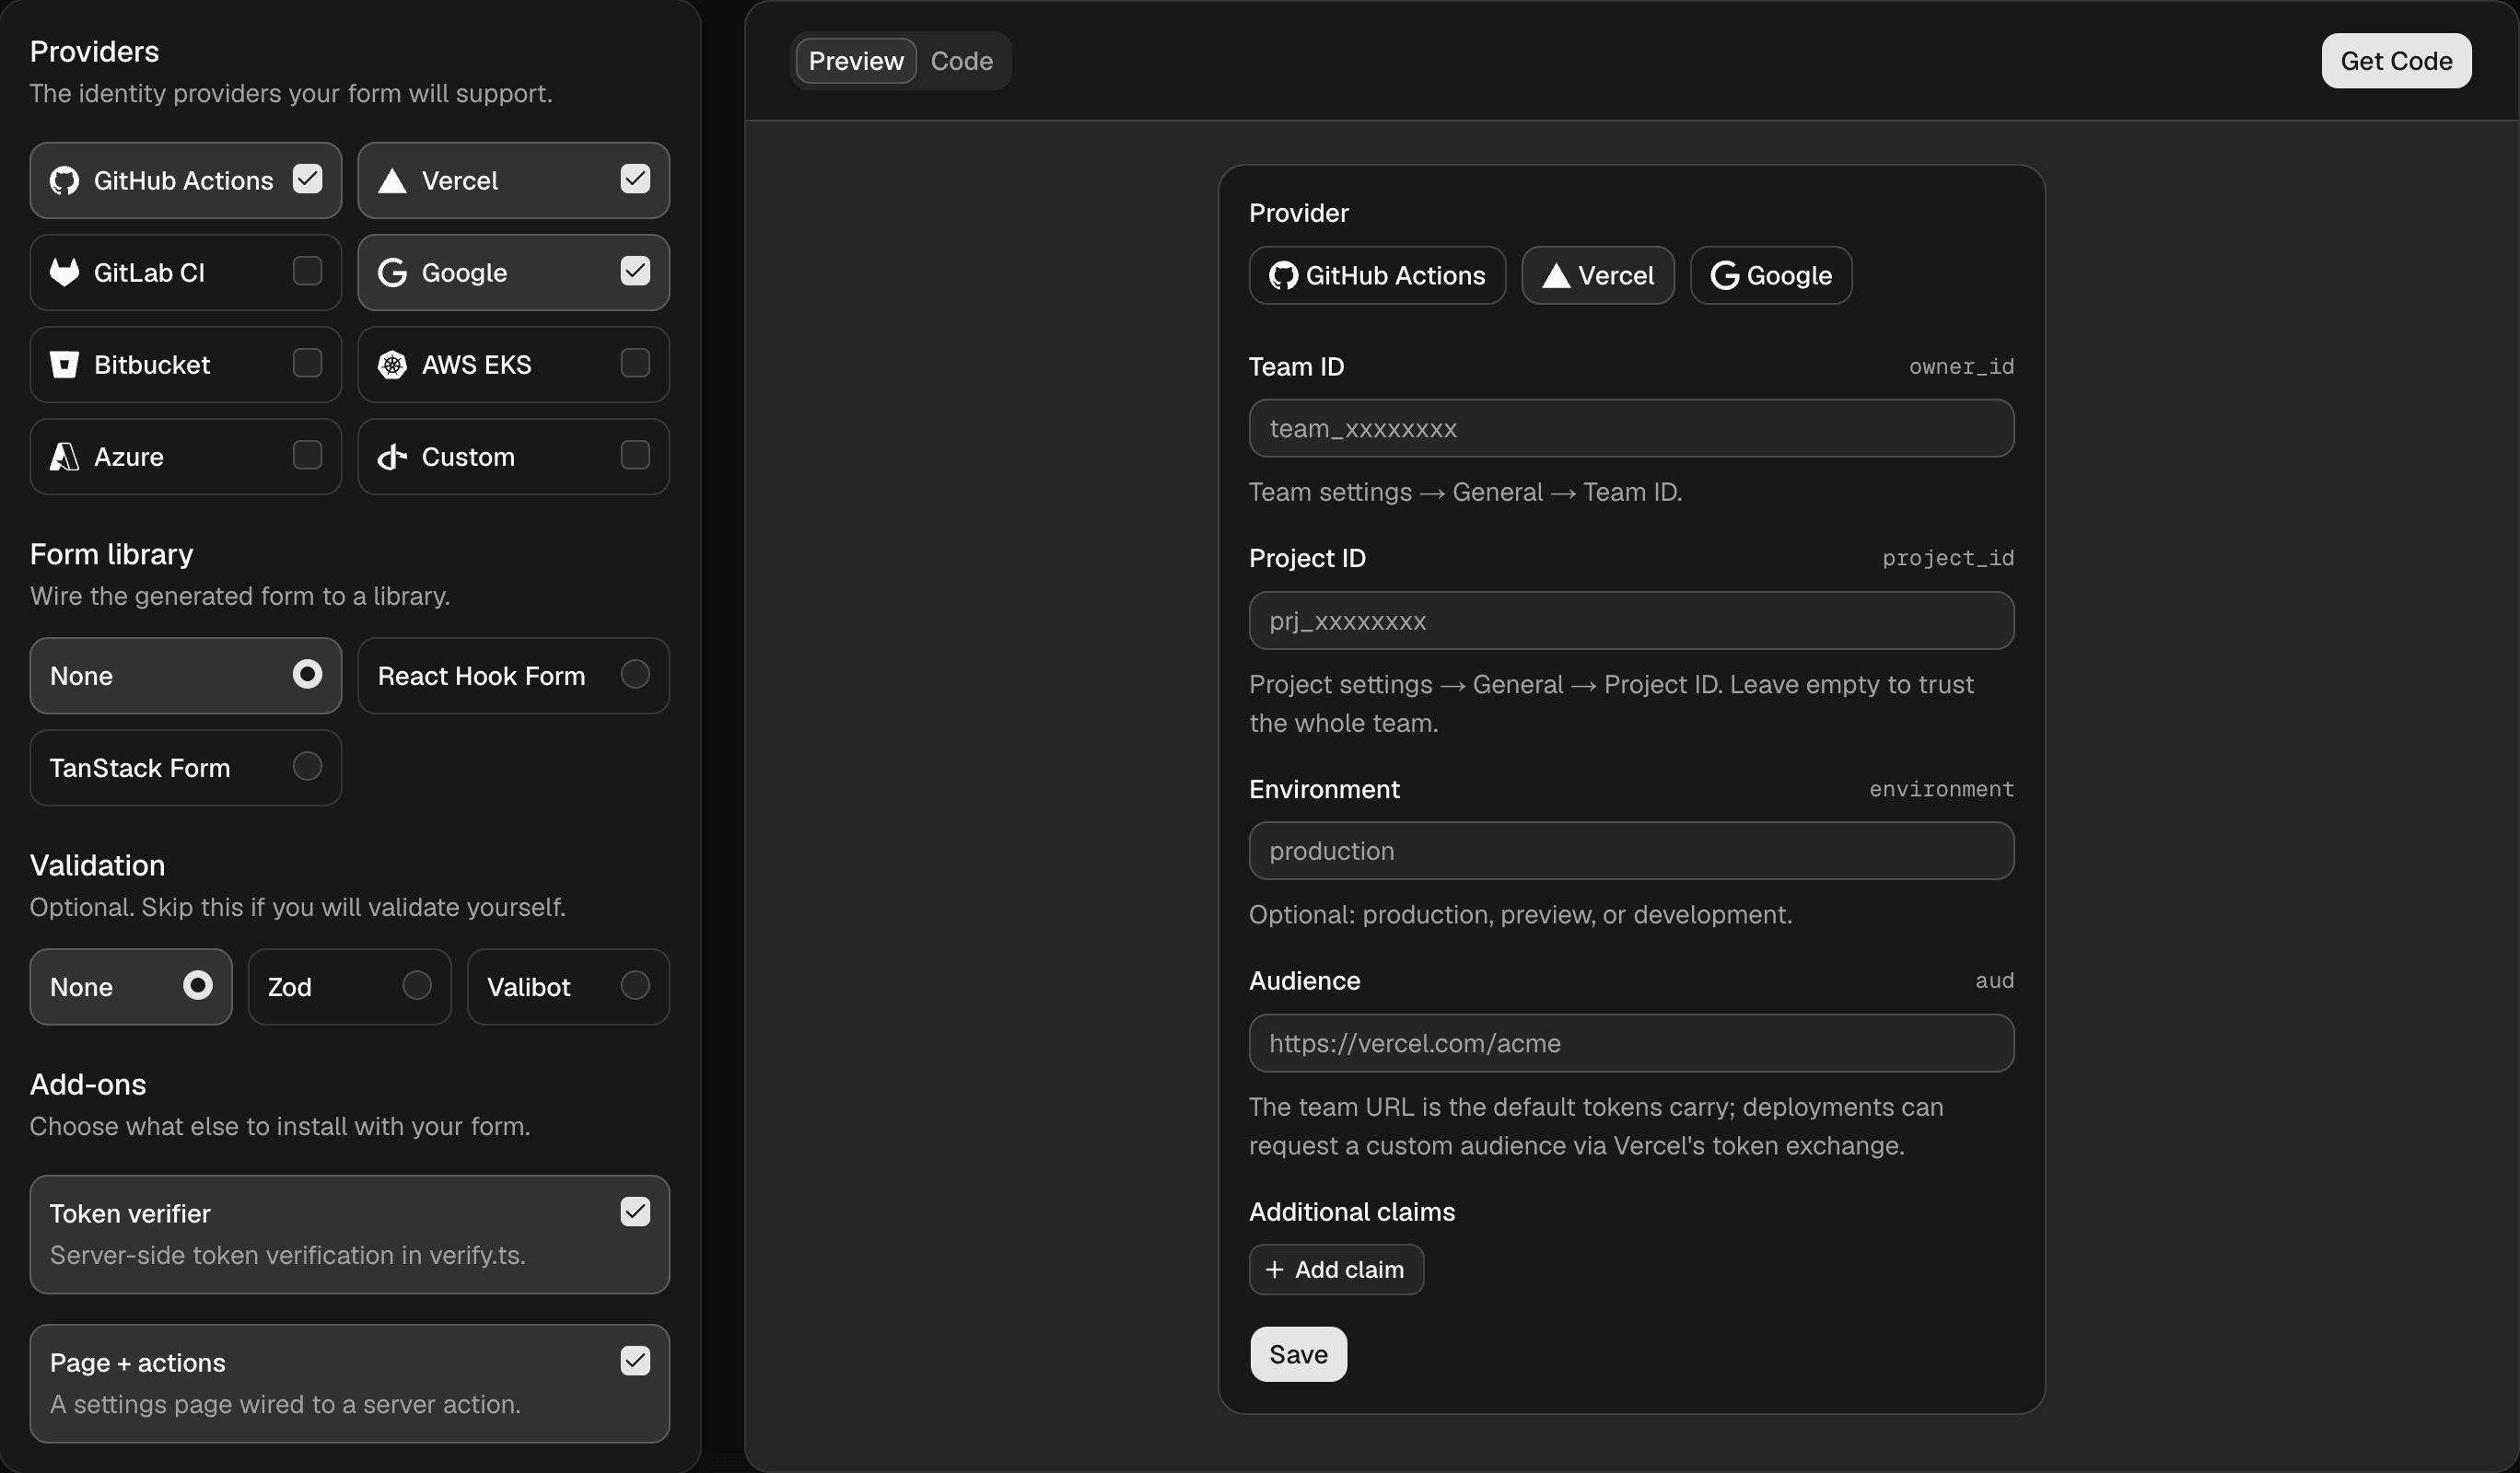Click the Validation section heading

pyautogui.click(x=97, y=865)
